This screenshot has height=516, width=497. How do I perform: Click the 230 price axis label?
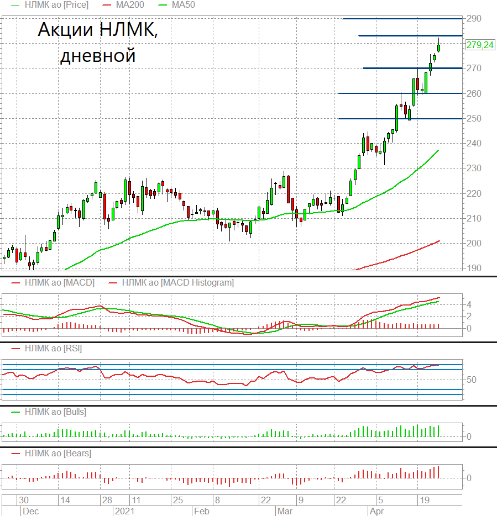(474, 168)
